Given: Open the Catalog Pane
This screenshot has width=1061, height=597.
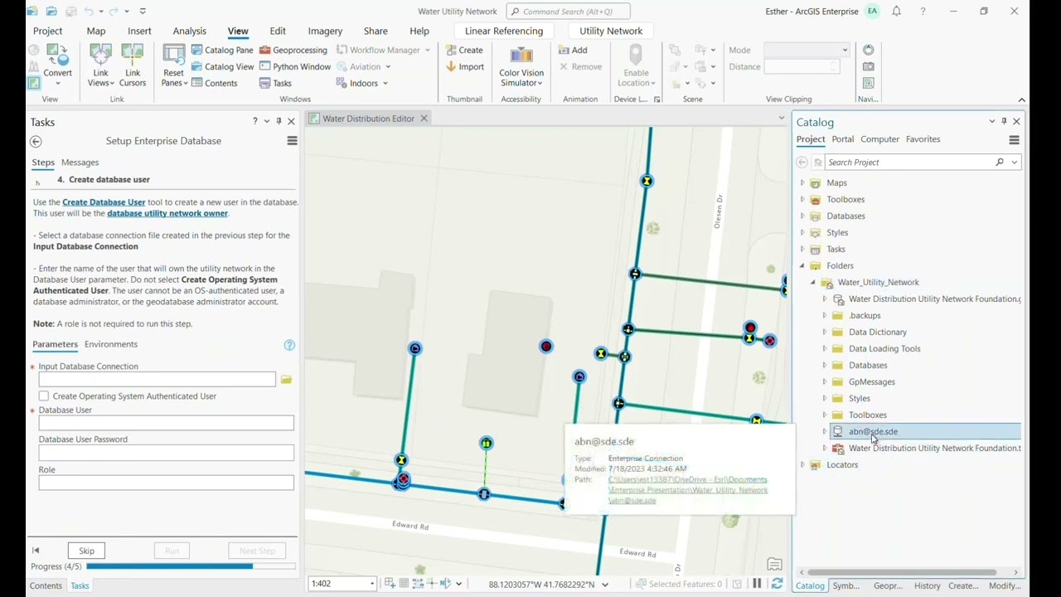Looking at the screenshot, I should click(x=222, y=50).
